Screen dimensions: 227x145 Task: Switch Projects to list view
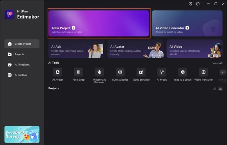220,89
